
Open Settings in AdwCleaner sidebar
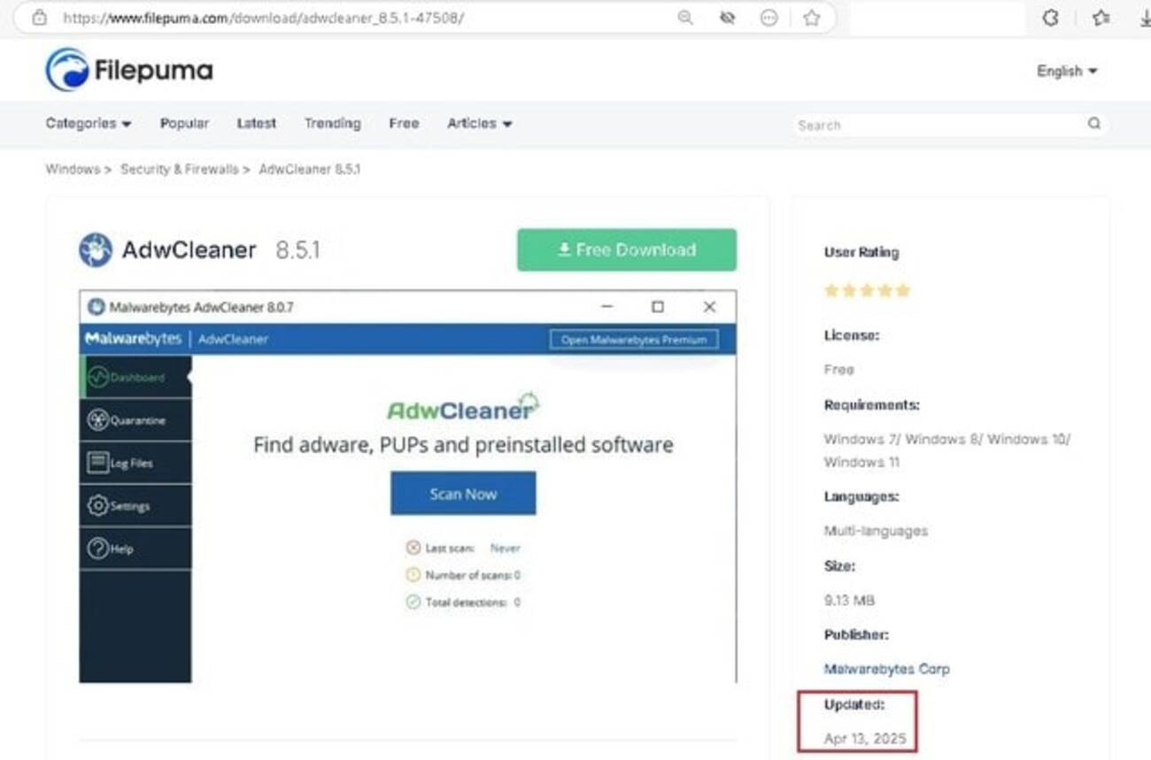tap(135, 506)
